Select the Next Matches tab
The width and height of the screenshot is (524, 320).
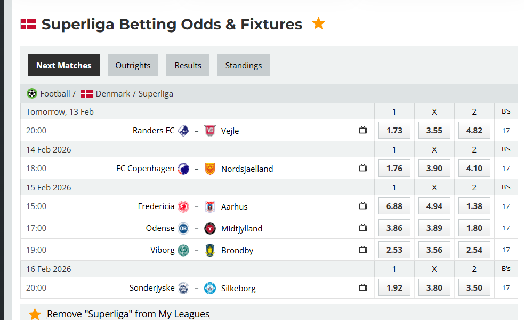[x=64, y=65]
